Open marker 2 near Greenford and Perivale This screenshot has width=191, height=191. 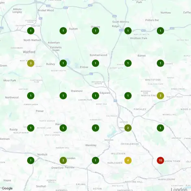pyautogui.click(x=63, y=161)
